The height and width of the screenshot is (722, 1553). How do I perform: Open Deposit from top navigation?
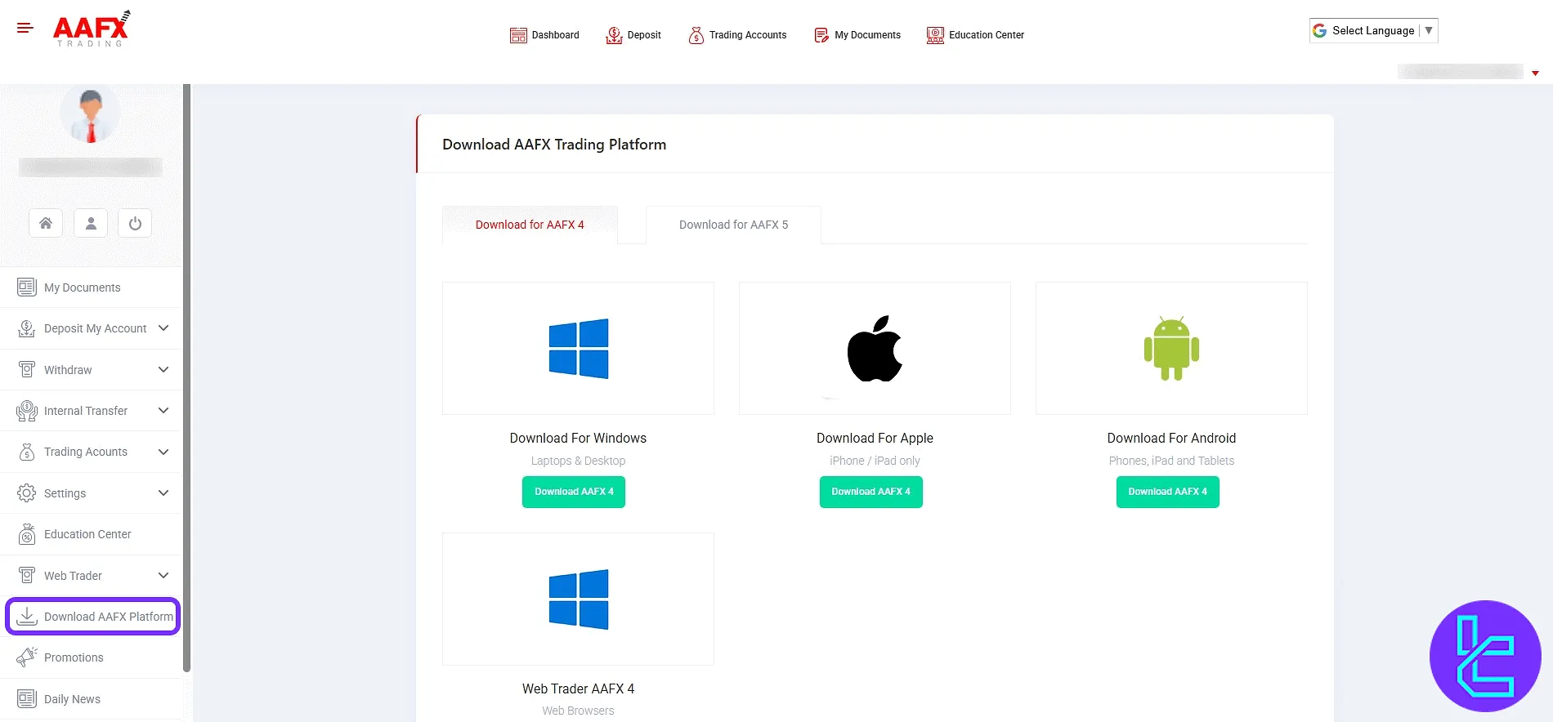[633, 35]
